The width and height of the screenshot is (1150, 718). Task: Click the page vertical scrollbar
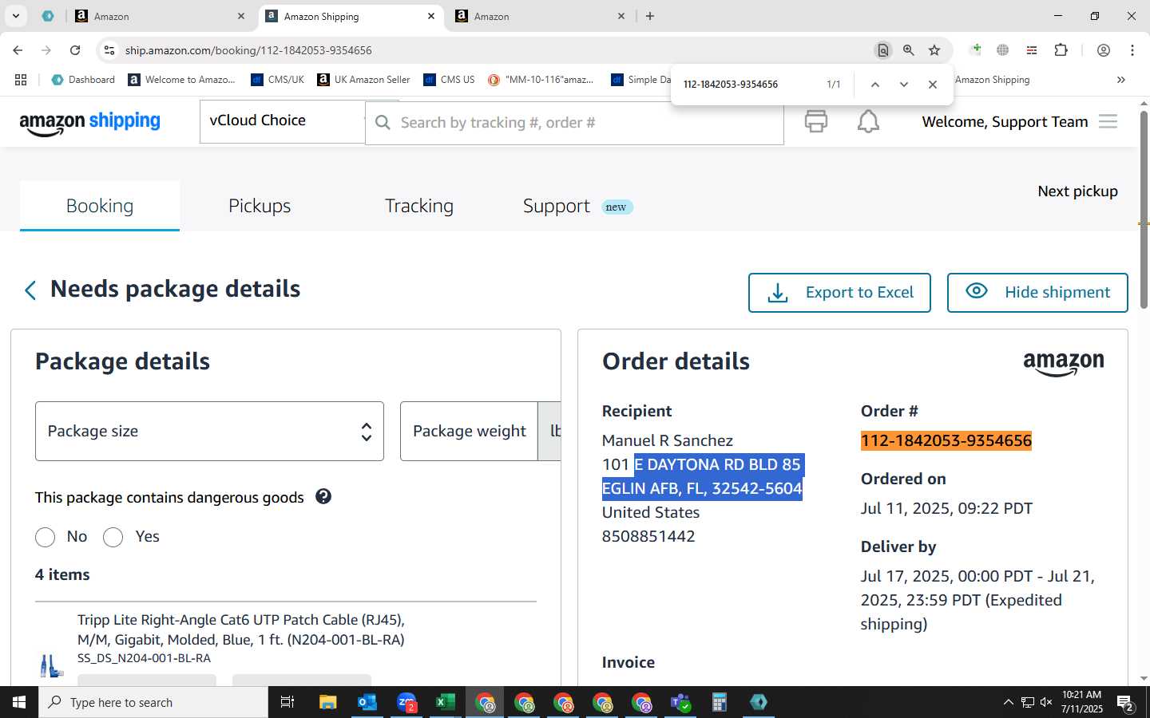click(1144, 210)
